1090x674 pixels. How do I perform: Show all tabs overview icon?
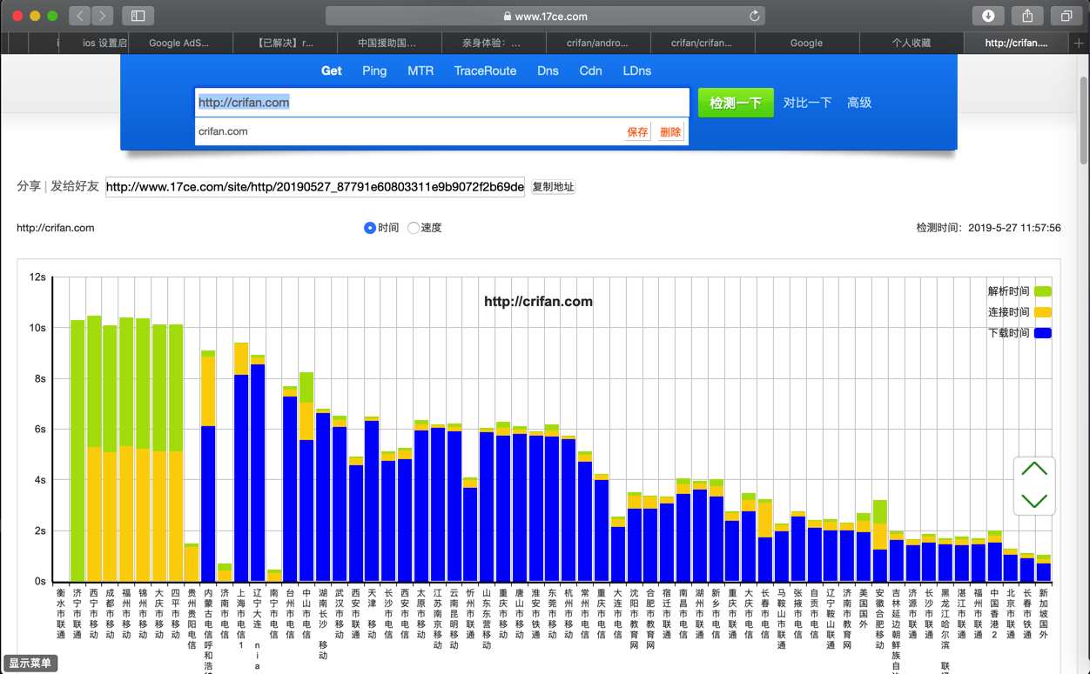(1066, 16)
